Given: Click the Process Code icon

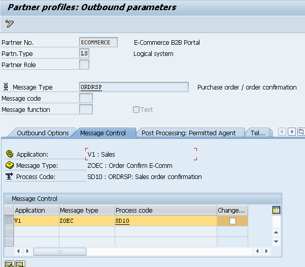Looking at the screenshot, I should (x=9, y=176).
